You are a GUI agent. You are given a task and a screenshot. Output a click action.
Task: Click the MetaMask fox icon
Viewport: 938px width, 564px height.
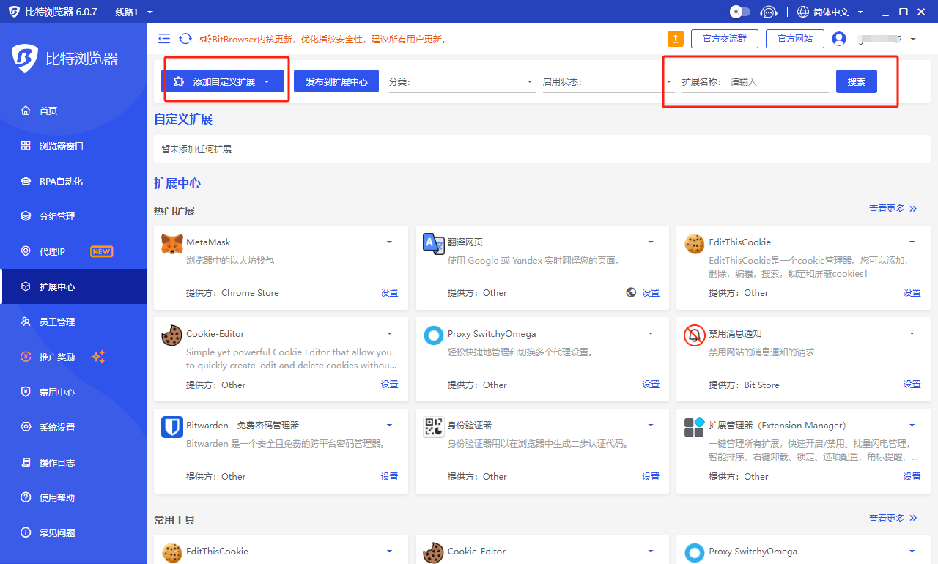click(171, 245)
